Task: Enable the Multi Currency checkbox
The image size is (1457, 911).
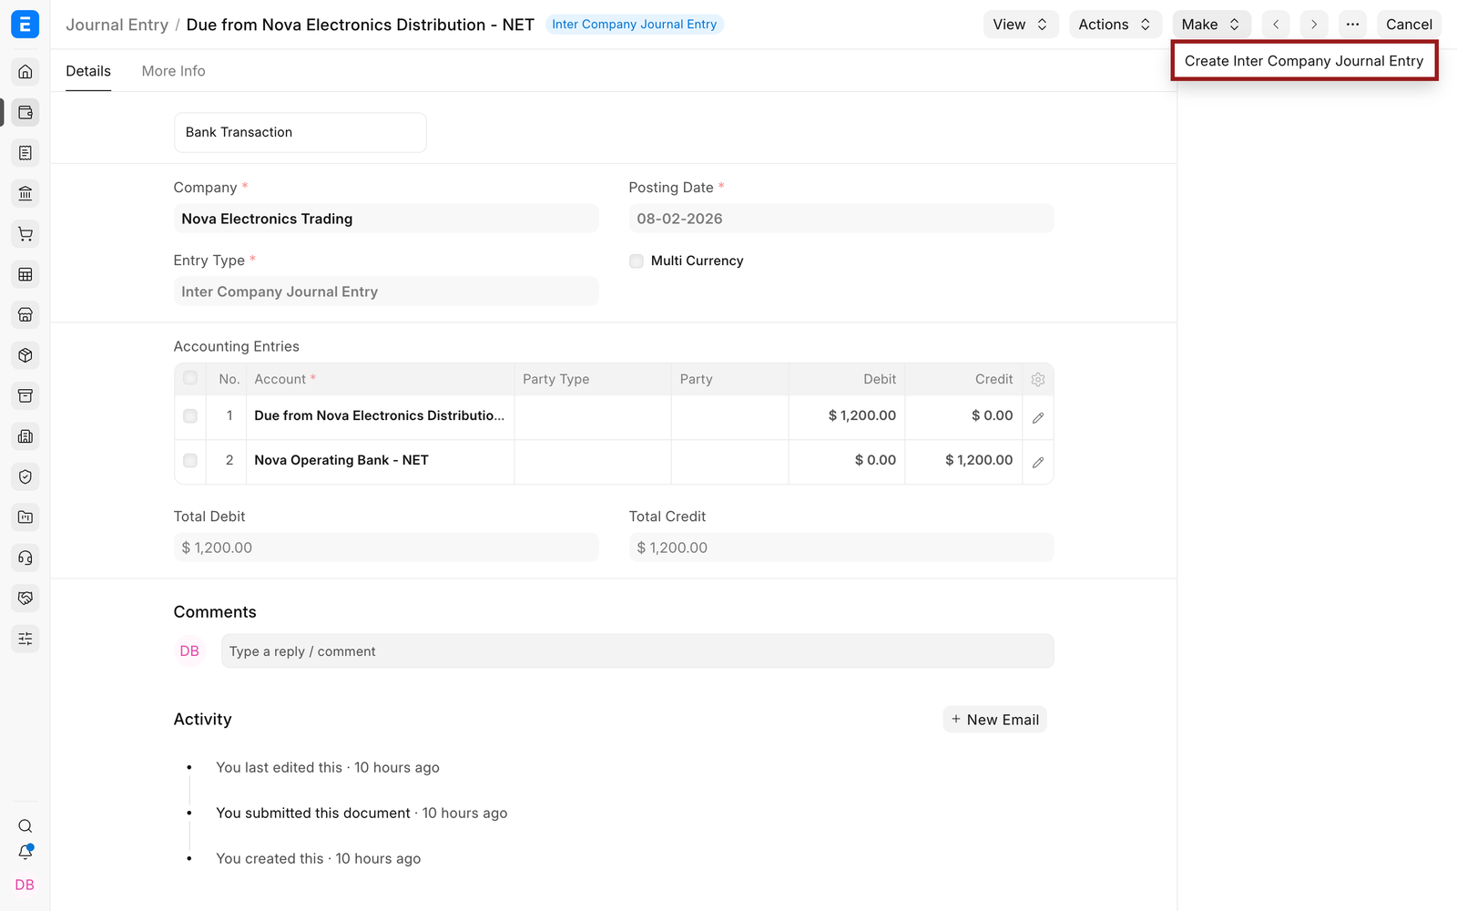Action: pos(637,261)
